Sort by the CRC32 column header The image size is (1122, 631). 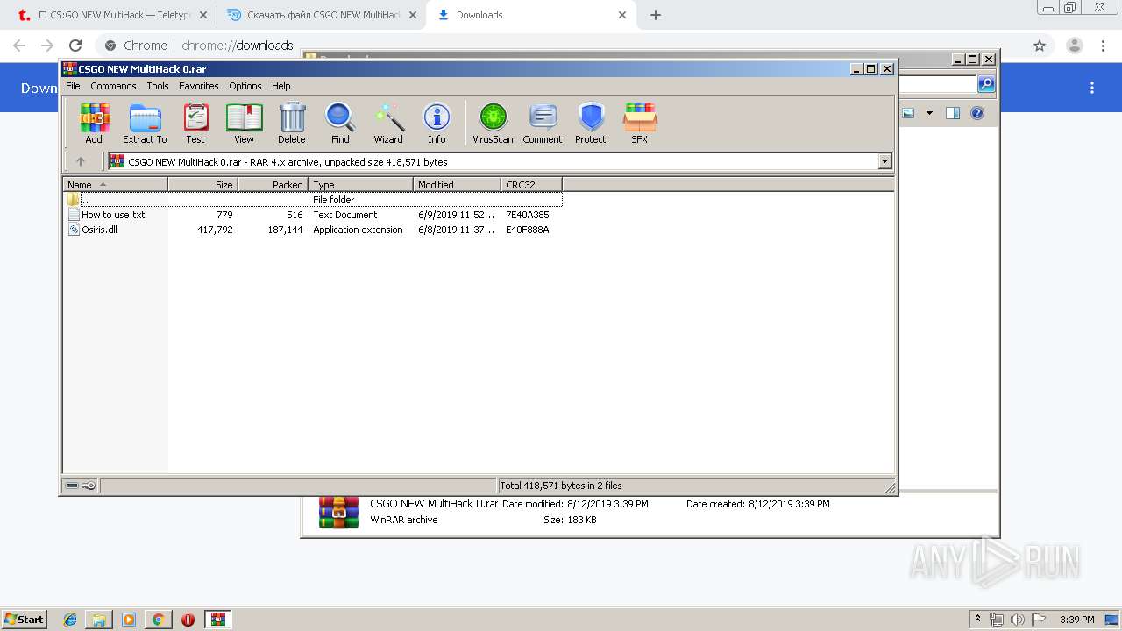pos(531,184)
